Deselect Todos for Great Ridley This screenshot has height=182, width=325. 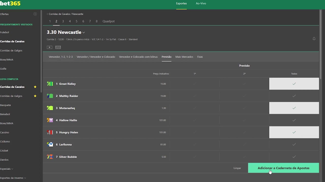point(294,84)
